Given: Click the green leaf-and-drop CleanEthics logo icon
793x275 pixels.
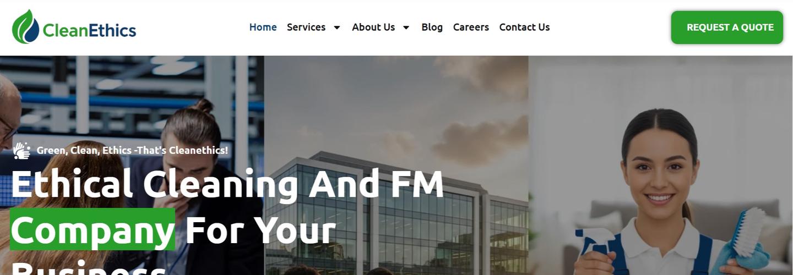Looking at the screenshot, I should tap(25, 27).
